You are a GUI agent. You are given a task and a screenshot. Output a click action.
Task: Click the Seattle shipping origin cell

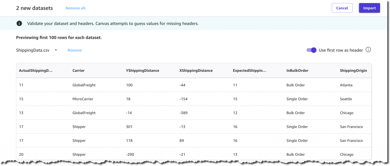click(x=346, y=99)
